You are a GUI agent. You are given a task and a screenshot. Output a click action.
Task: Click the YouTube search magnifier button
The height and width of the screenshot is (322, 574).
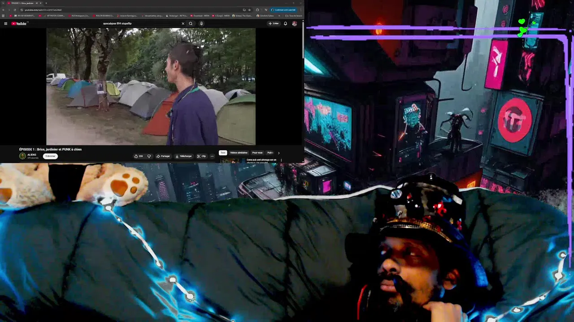(x=191, y=23)
